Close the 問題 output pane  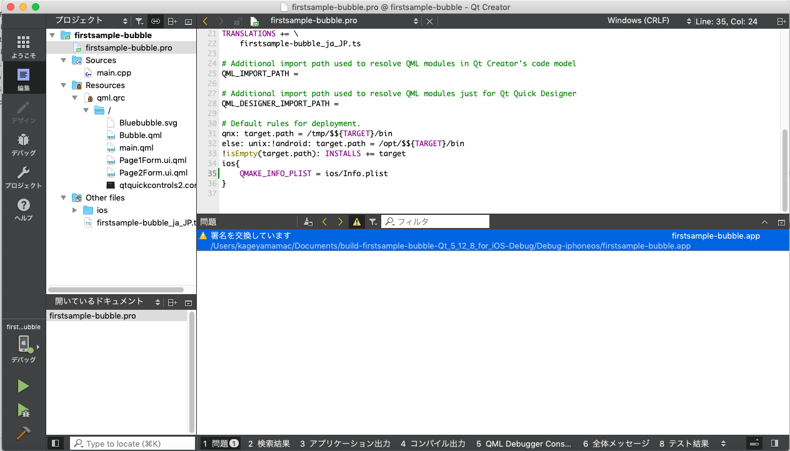pyautogui.click(x=781, y=222)
